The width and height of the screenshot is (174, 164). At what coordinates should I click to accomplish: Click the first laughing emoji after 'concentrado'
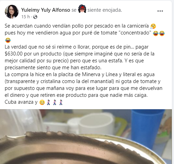point(156,33)
